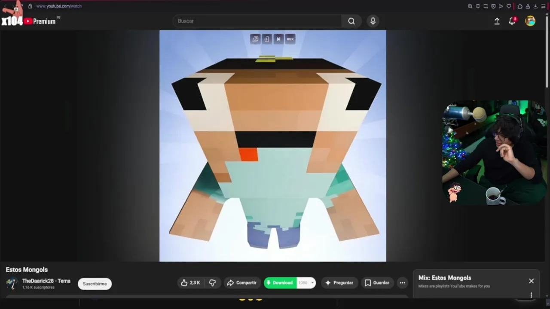Click the Estos Mongols video title
Viewport: 550px width, 309px height.
[x=27, y=270]
